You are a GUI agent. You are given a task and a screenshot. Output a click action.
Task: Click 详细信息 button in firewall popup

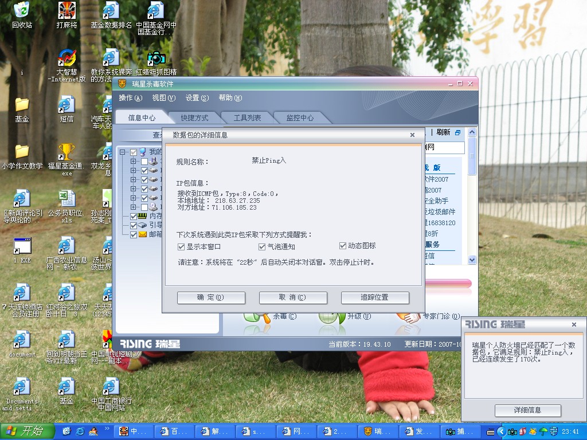point(527,410)
